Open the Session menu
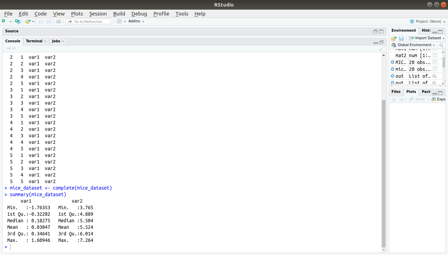The width and height of the screenshot is (448, 255). (x=98, y=14)
